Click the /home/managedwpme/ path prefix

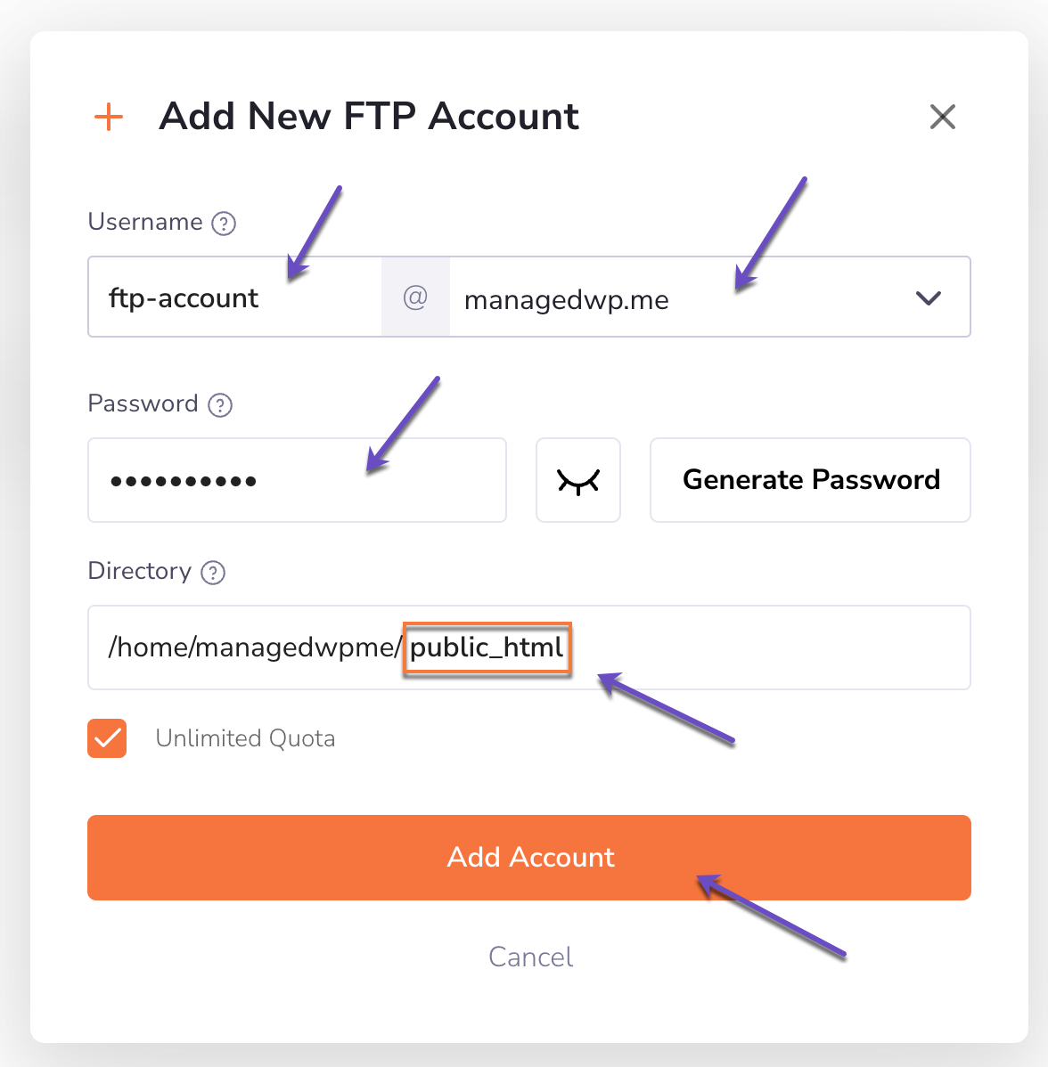coord(254,648)
